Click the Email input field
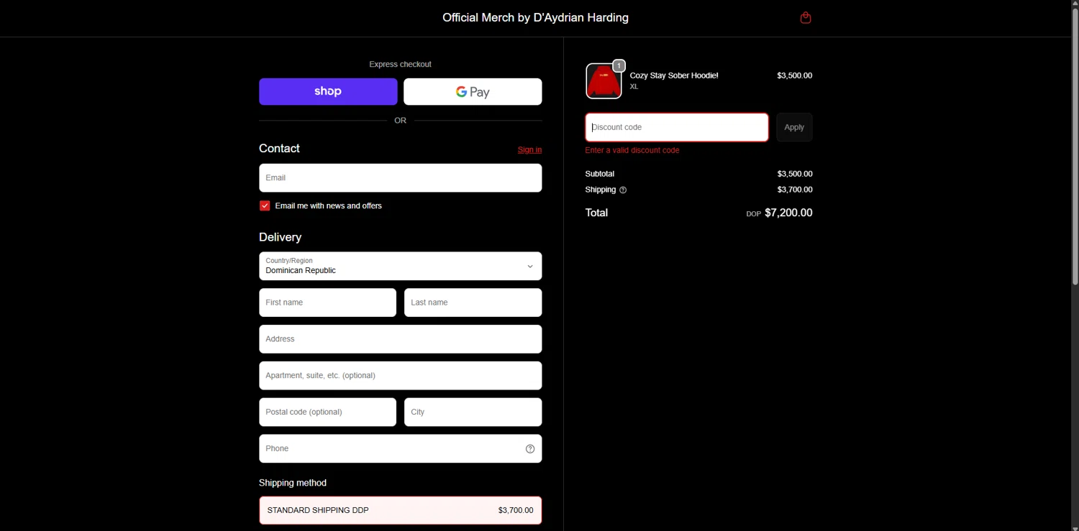 coord(400,178)
